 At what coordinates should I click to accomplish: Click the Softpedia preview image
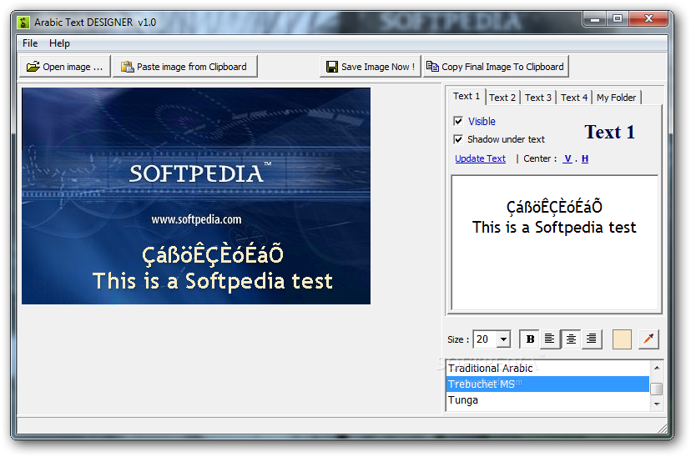tap(196, 196)
